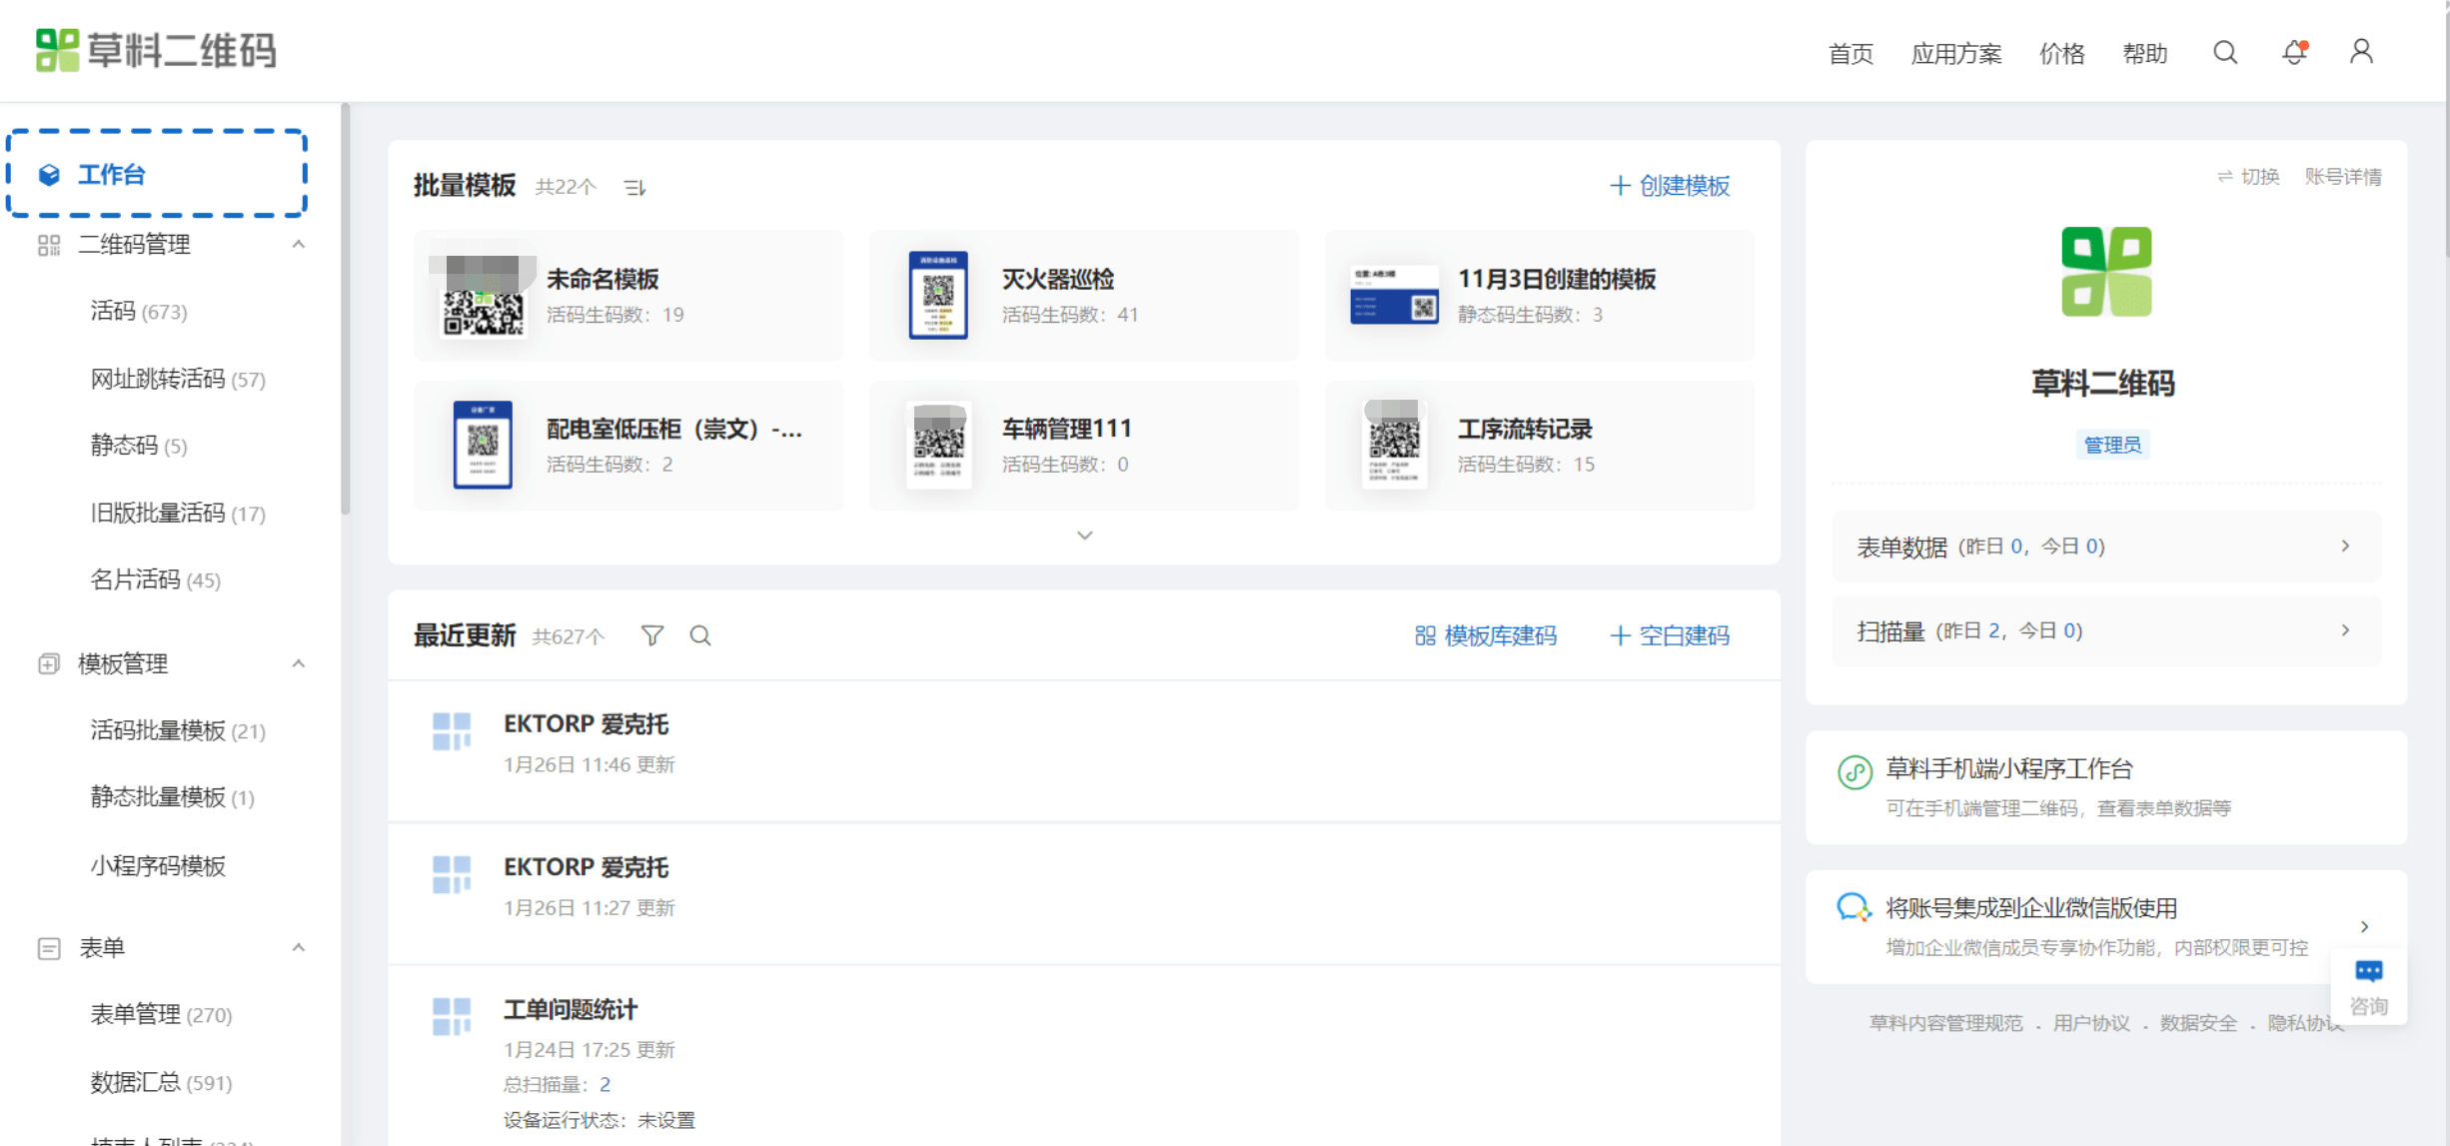Click QR icon of 工单问题统计 entry
This screenshot has width=2450, height=1146.
click(x=452, y=1017)
